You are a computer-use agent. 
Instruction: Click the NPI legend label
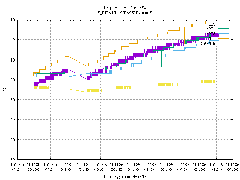(x=212, y=39)
